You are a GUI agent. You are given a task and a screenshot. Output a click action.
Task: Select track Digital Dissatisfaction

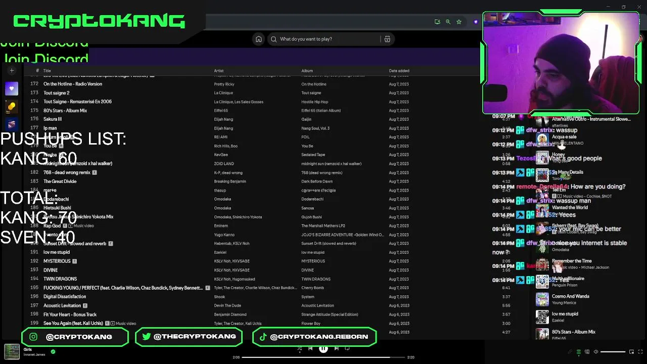click(x=65, y=297)
